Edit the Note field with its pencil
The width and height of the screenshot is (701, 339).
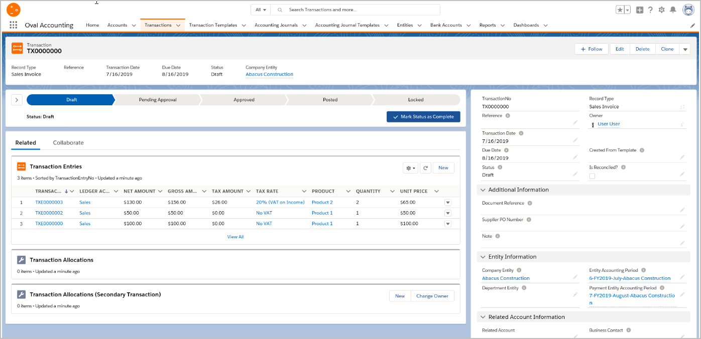pos(682,243)
